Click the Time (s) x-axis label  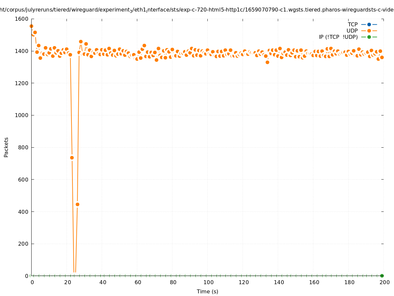click(207, 291)
